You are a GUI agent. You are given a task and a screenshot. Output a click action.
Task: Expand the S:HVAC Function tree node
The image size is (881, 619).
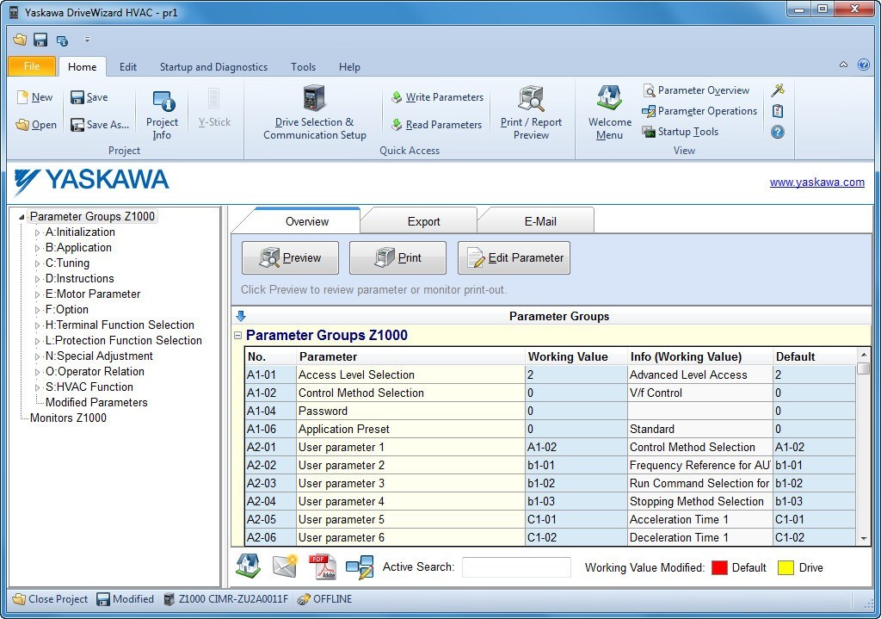click(x=37, y=387)
